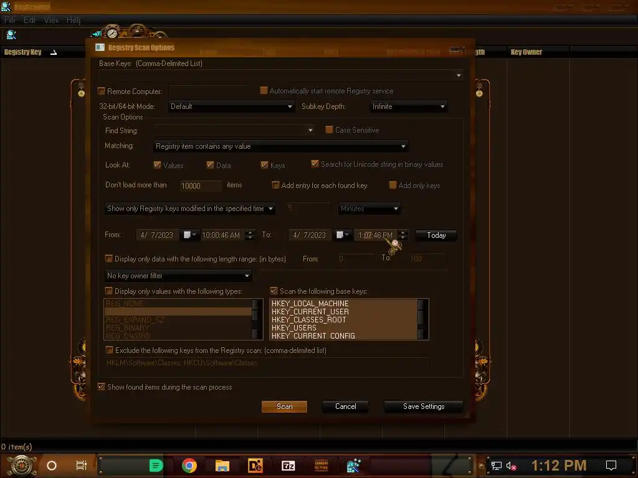Click the Scan button
Image resolution: width=638 pixels, height=478 pixels.
click(x=284, y=406)
